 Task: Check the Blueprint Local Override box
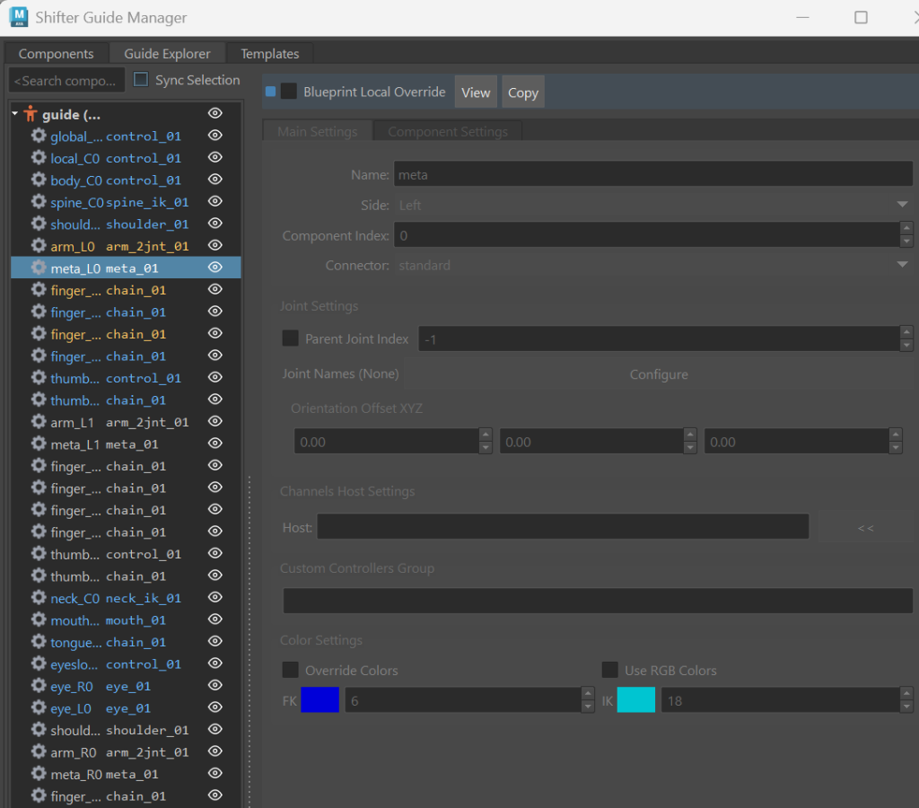[x=289, y=92]
